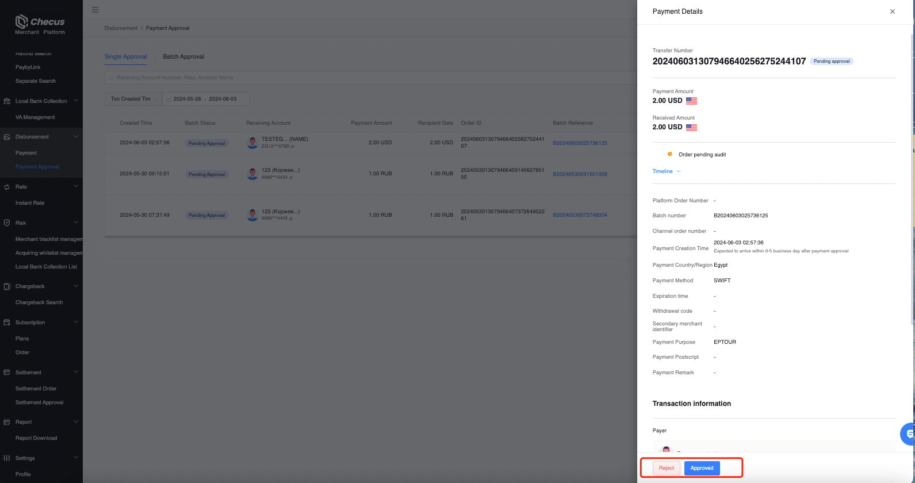Click the TESTEG recipient avatar
Image resolution: width=915 pixels, height=483 pixels.
click(x=252, y=143)
